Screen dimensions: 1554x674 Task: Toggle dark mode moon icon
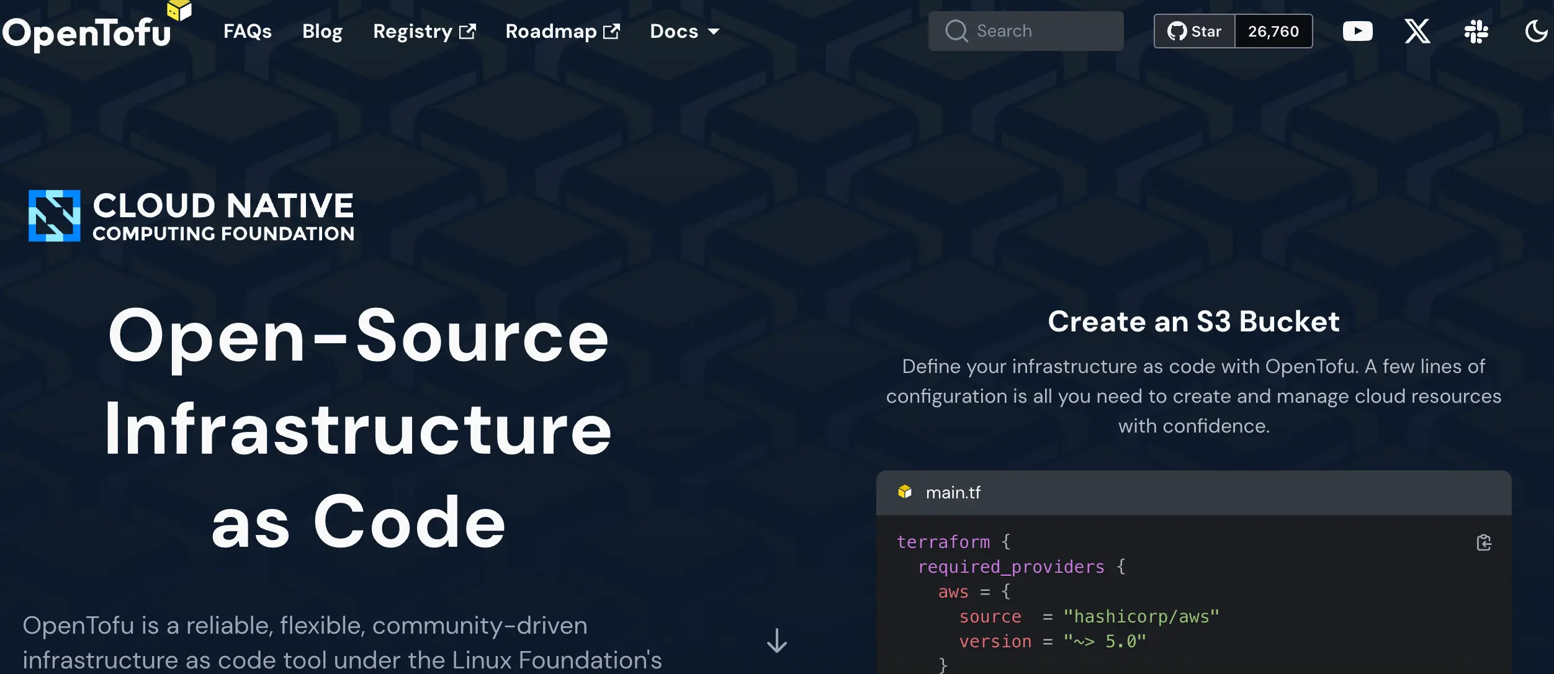pyautogui.click(x=1536, y=31)
